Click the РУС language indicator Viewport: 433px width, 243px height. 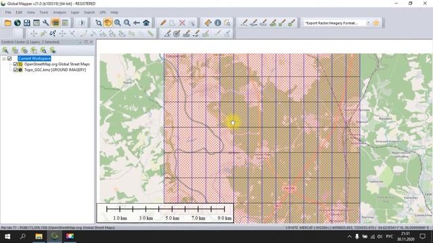pyautogui.click(x=390, y=236)
